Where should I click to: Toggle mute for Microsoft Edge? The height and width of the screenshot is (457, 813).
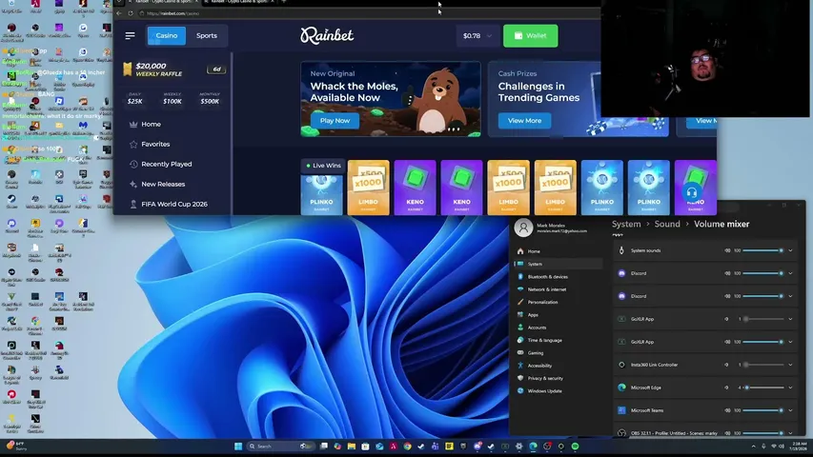click(726, 387)
